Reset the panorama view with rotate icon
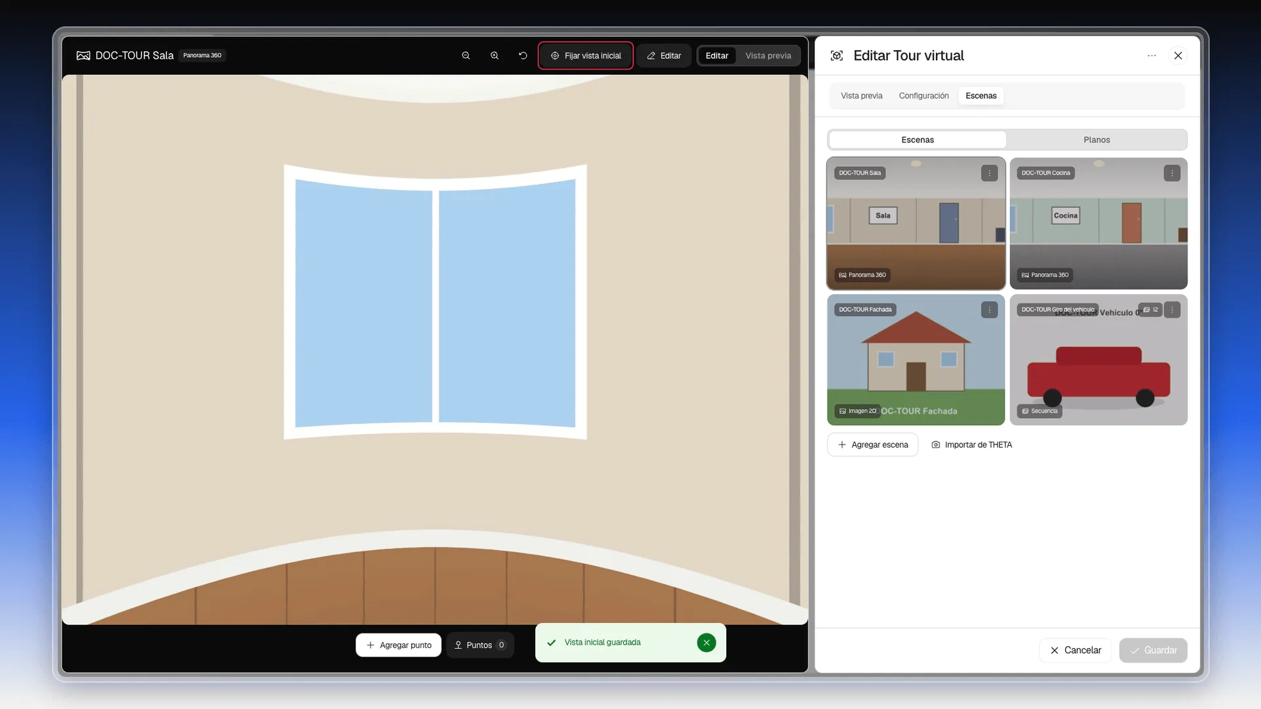Viewport: 1261px width, 709px height. (523, 56)
